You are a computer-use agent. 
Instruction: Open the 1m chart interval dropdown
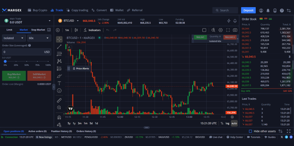click(x=67, y=30)
